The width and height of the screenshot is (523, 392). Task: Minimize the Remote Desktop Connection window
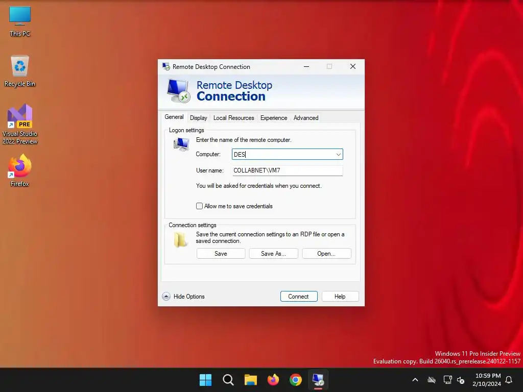point(306,67)
